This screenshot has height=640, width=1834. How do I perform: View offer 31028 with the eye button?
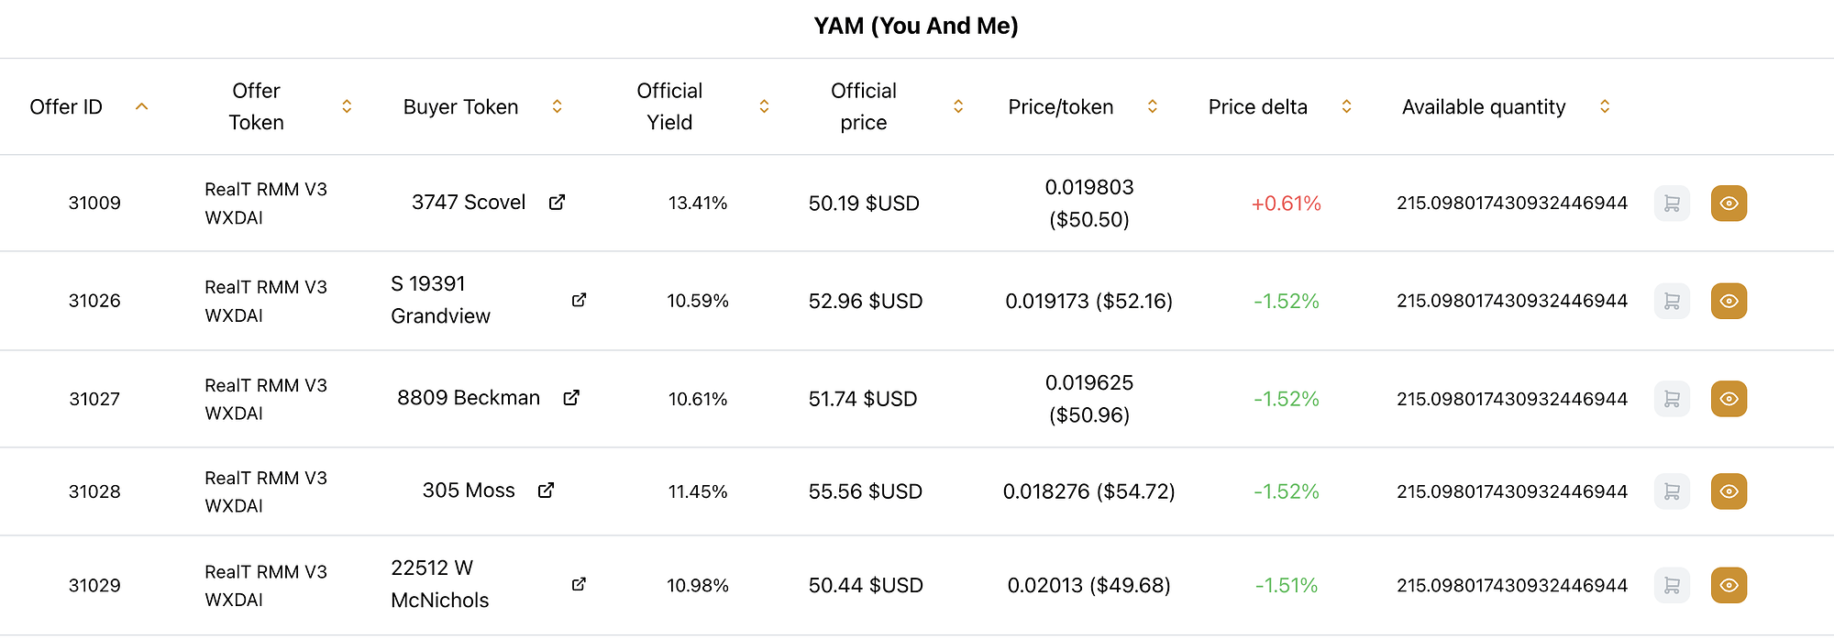coord(1729,491)
